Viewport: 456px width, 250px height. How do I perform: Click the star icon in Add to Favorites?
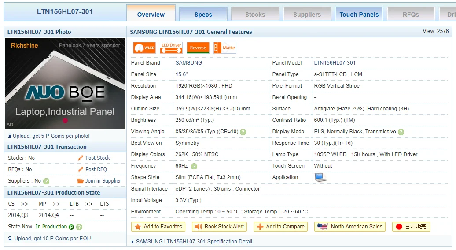(138, 227)
